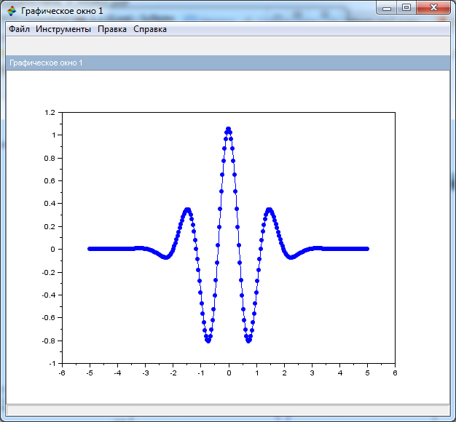Image resolution: width=456 pixels, height=422 pixels.
Task: Click the x-axis label 0
Action: click(x=229, y=373)
